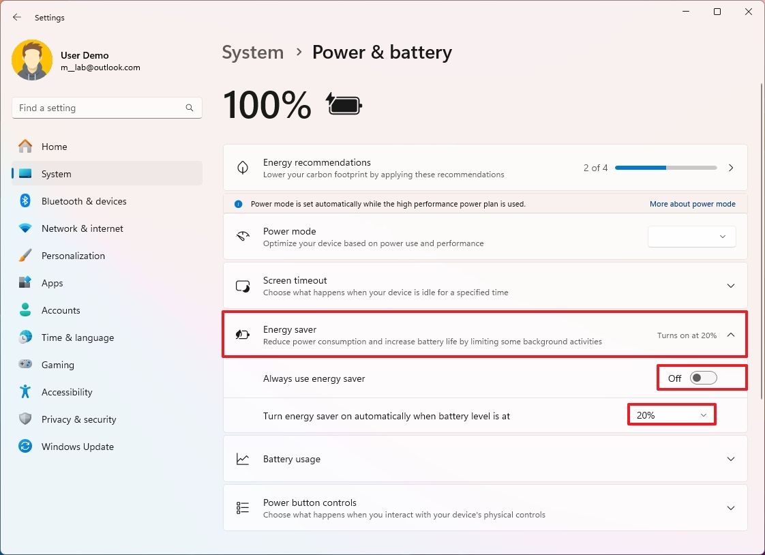Change the 20% battery level dropdown

point(672,414)
